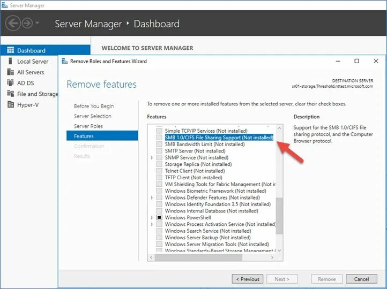Click the horizontal scrollbar thumb in Features list
Screen dimensions: 387x289
point(198,257)
